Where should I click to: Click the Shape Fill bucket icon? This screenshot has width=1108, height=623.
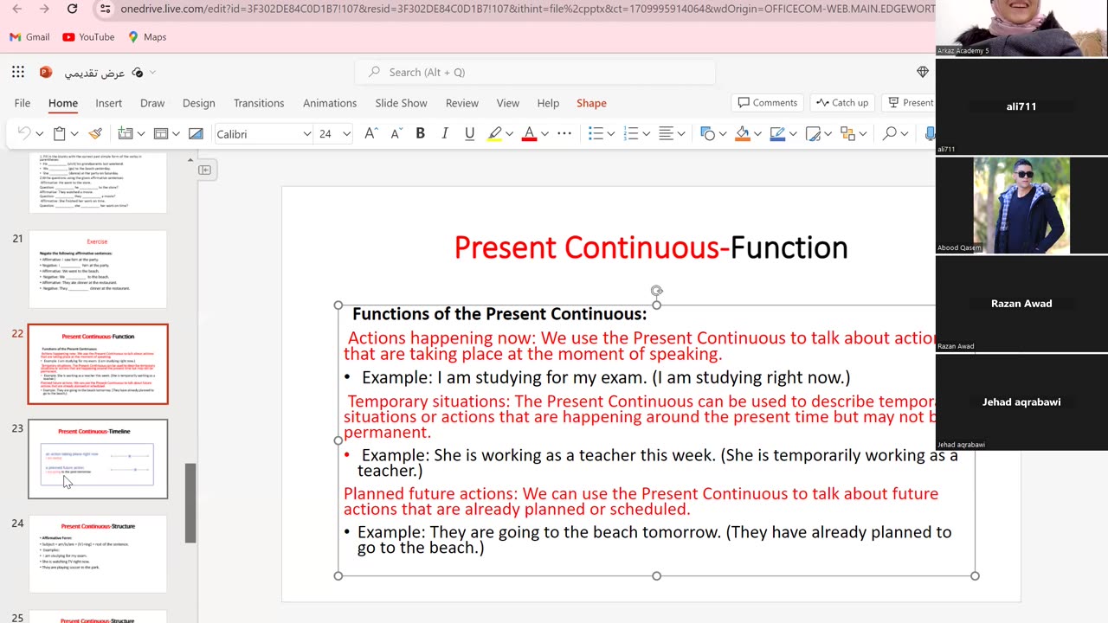742,133
